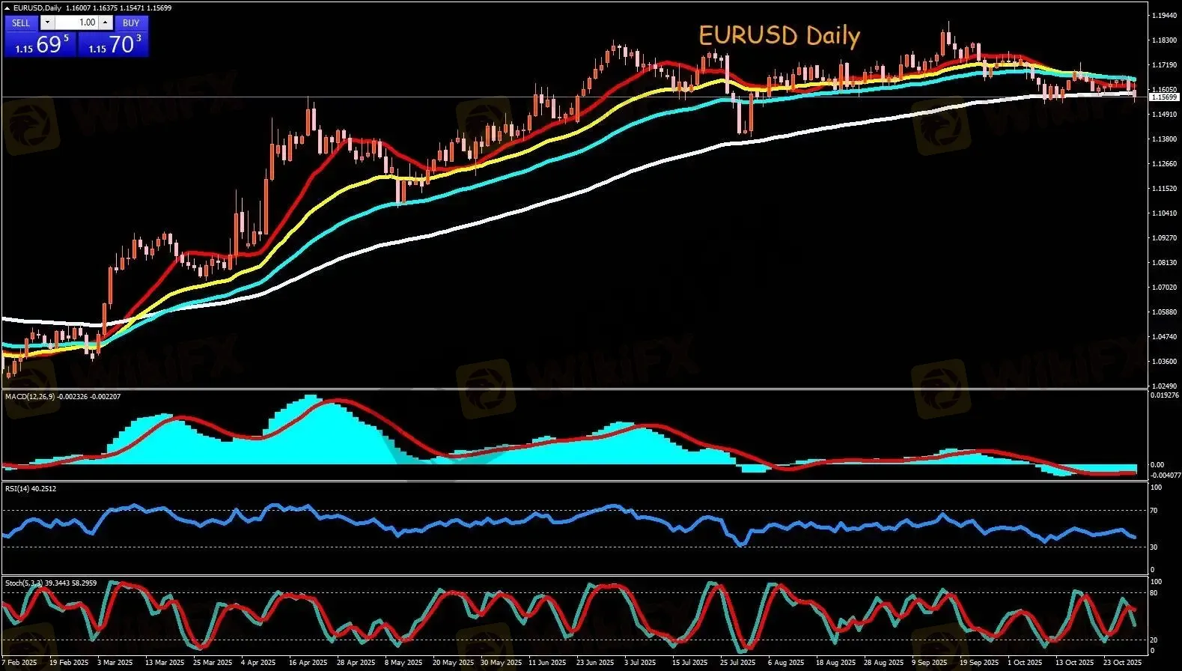
Task: Click the -0.004077 MACD scale value
Action: [1165, 475]
